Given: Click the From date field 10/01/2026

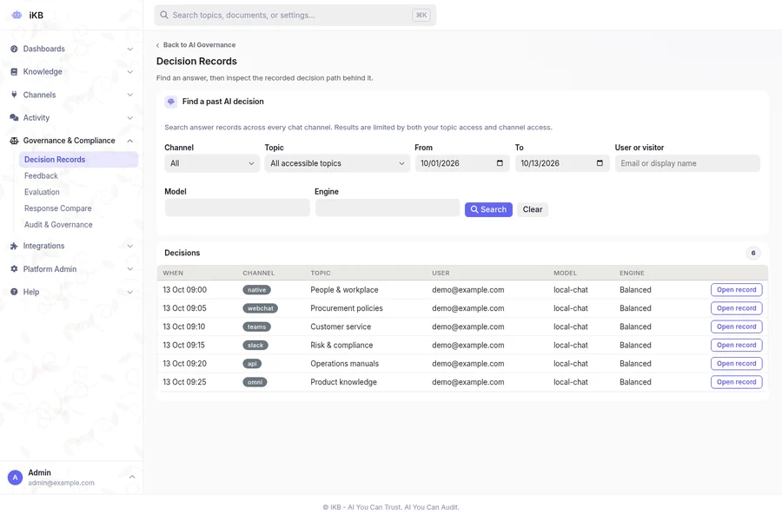Looking at the screenshot, I should click(462, 163).
